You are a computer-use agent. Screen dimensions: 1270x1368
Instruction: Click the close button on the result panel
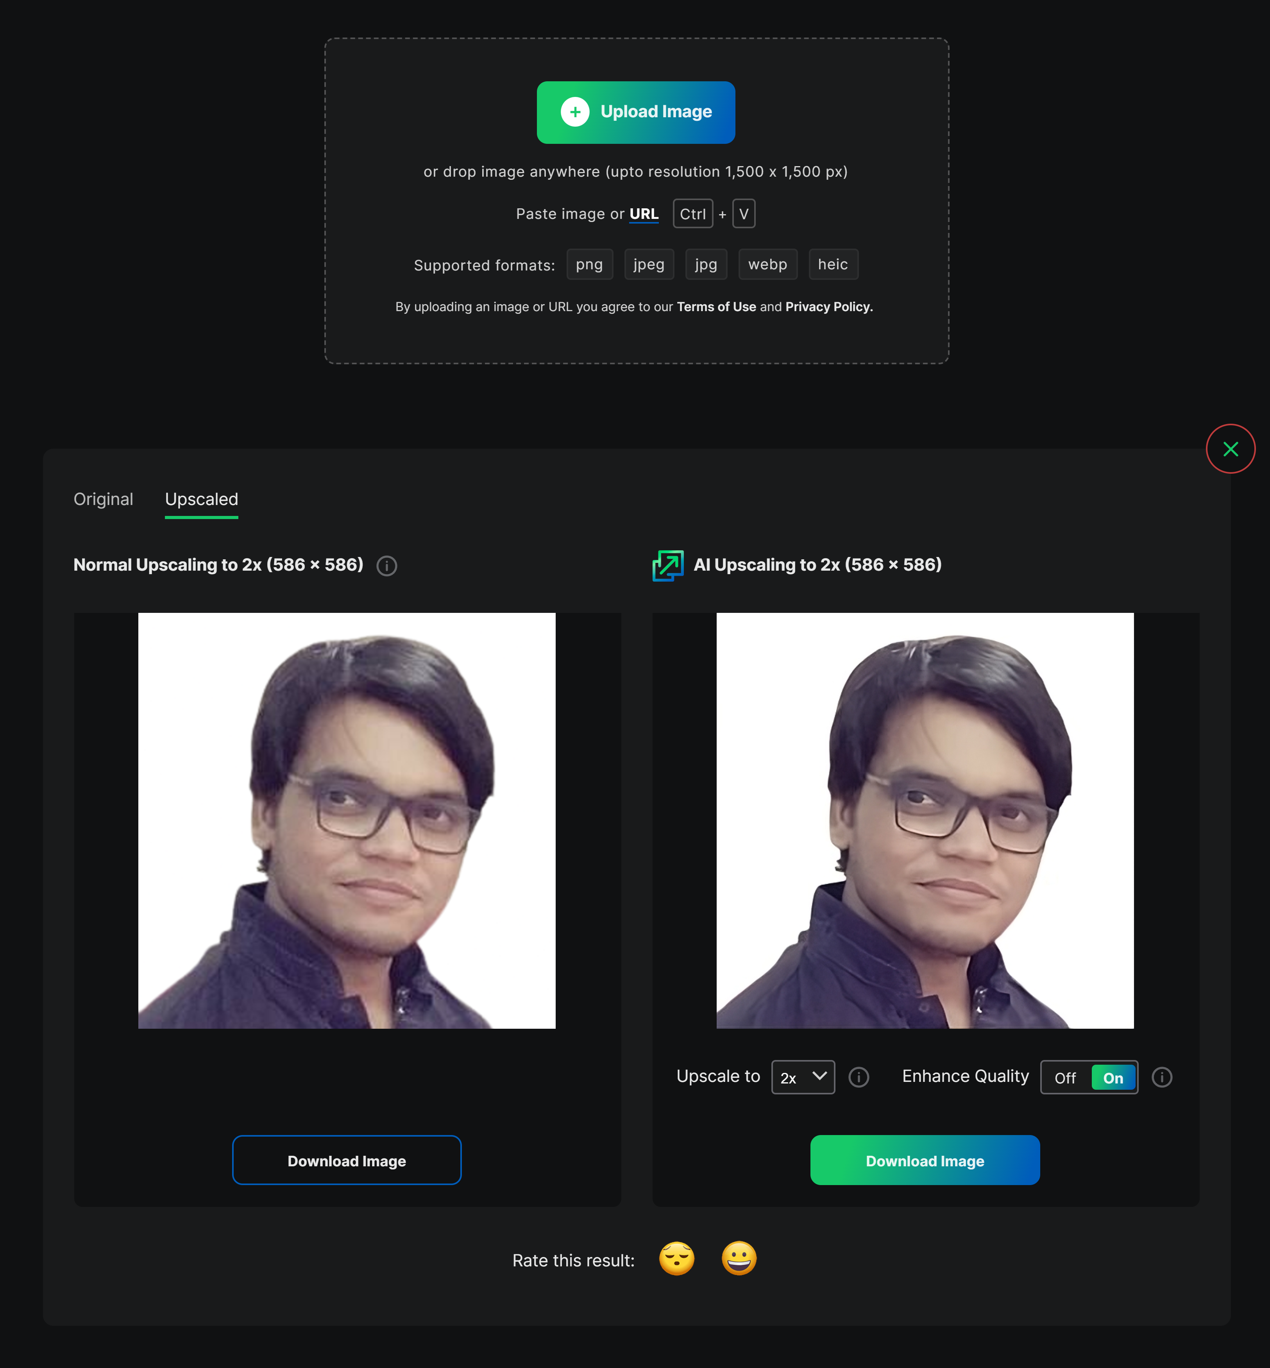1231,449
